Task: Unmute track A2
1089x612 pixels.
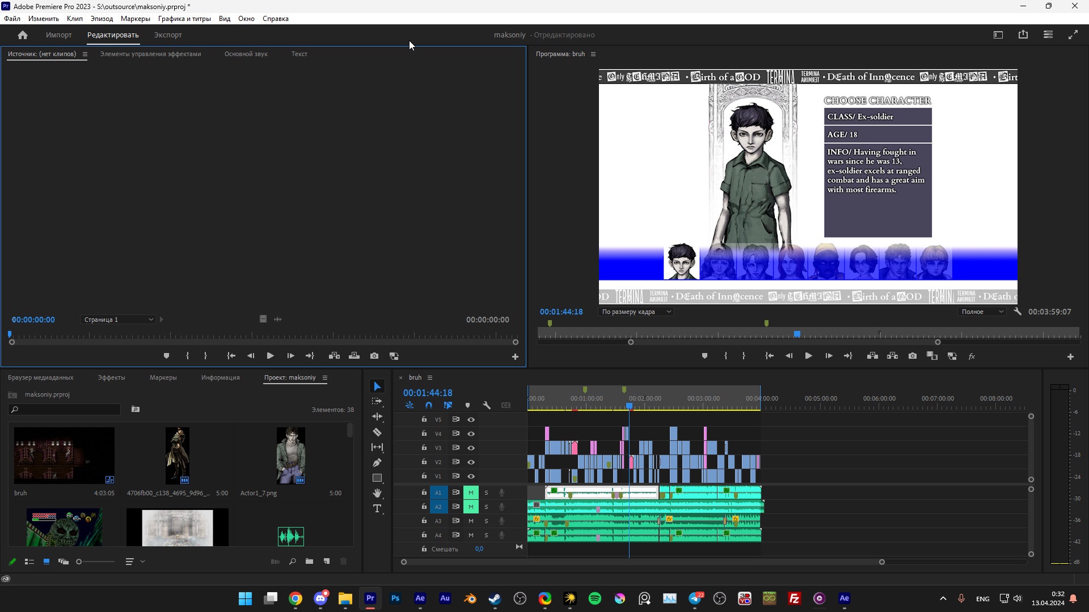Action: coord(471,507)
